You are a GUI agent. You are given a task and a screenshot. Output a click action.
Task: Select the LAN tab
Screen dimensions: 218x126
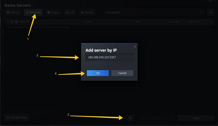point(70,12)
